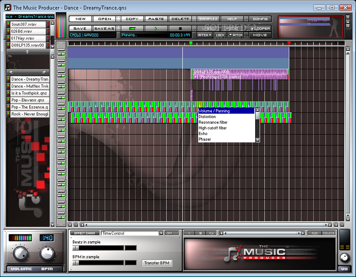
Task: Start playback with the green play button
Action: click(x=156, y=29)
